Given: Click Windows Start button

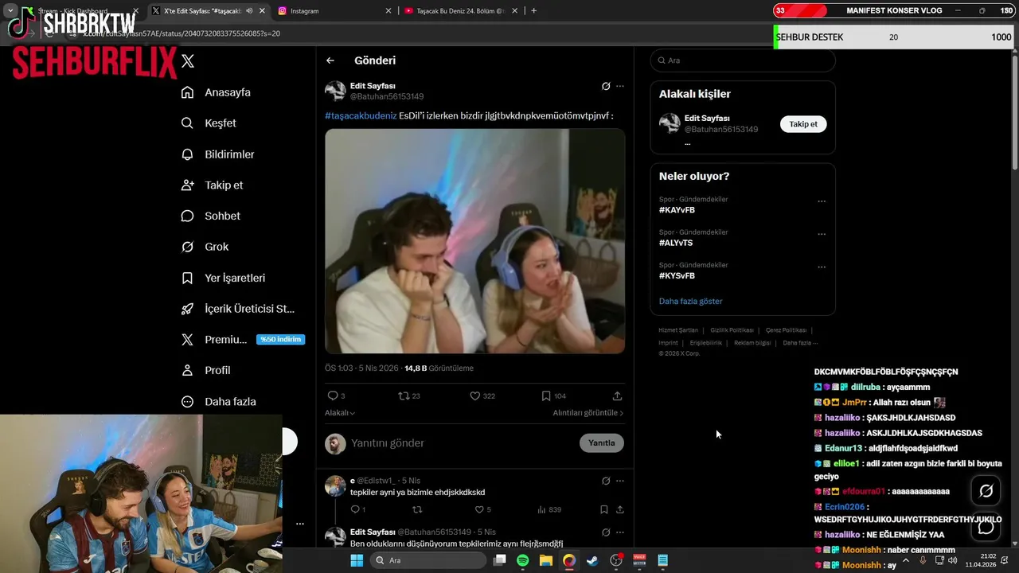Looking at the screenshot, I should [357, 560].
